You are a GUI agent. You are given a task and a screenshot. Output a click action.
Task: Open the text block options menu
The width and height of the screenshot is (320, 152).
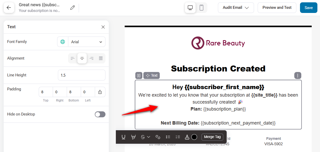[298, 75]
